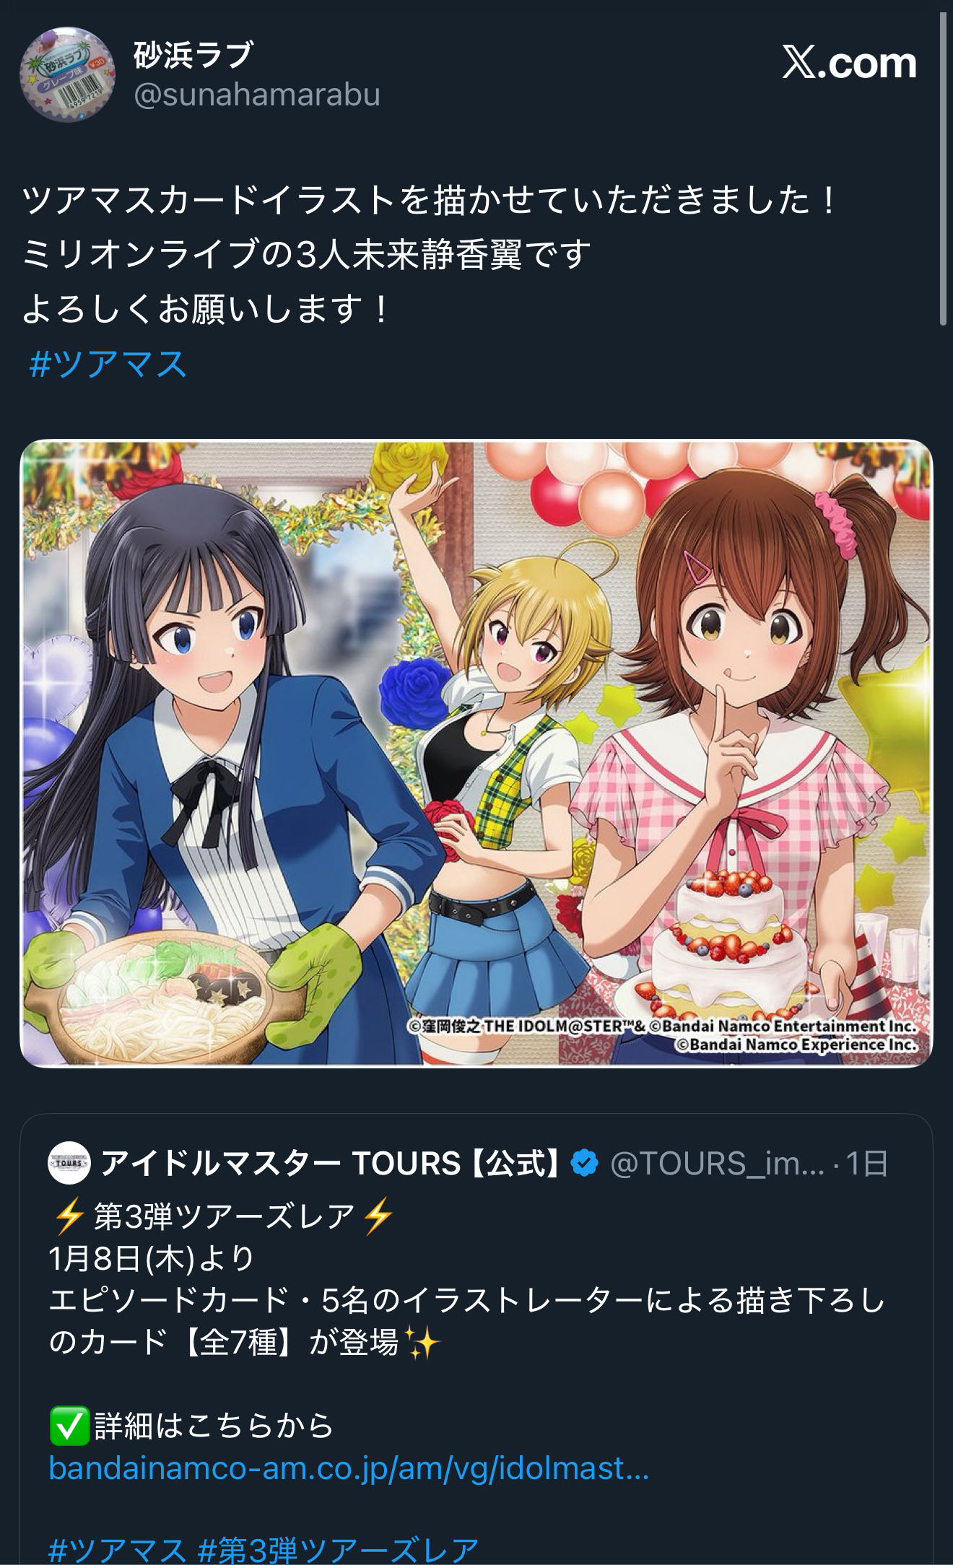Click the @sunahamarabu handle

[x=257, y=95]
